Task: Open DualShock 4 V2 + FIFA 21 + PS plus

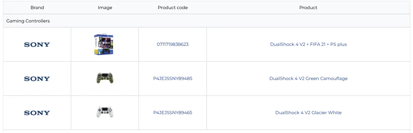Action: pos(308,44)
